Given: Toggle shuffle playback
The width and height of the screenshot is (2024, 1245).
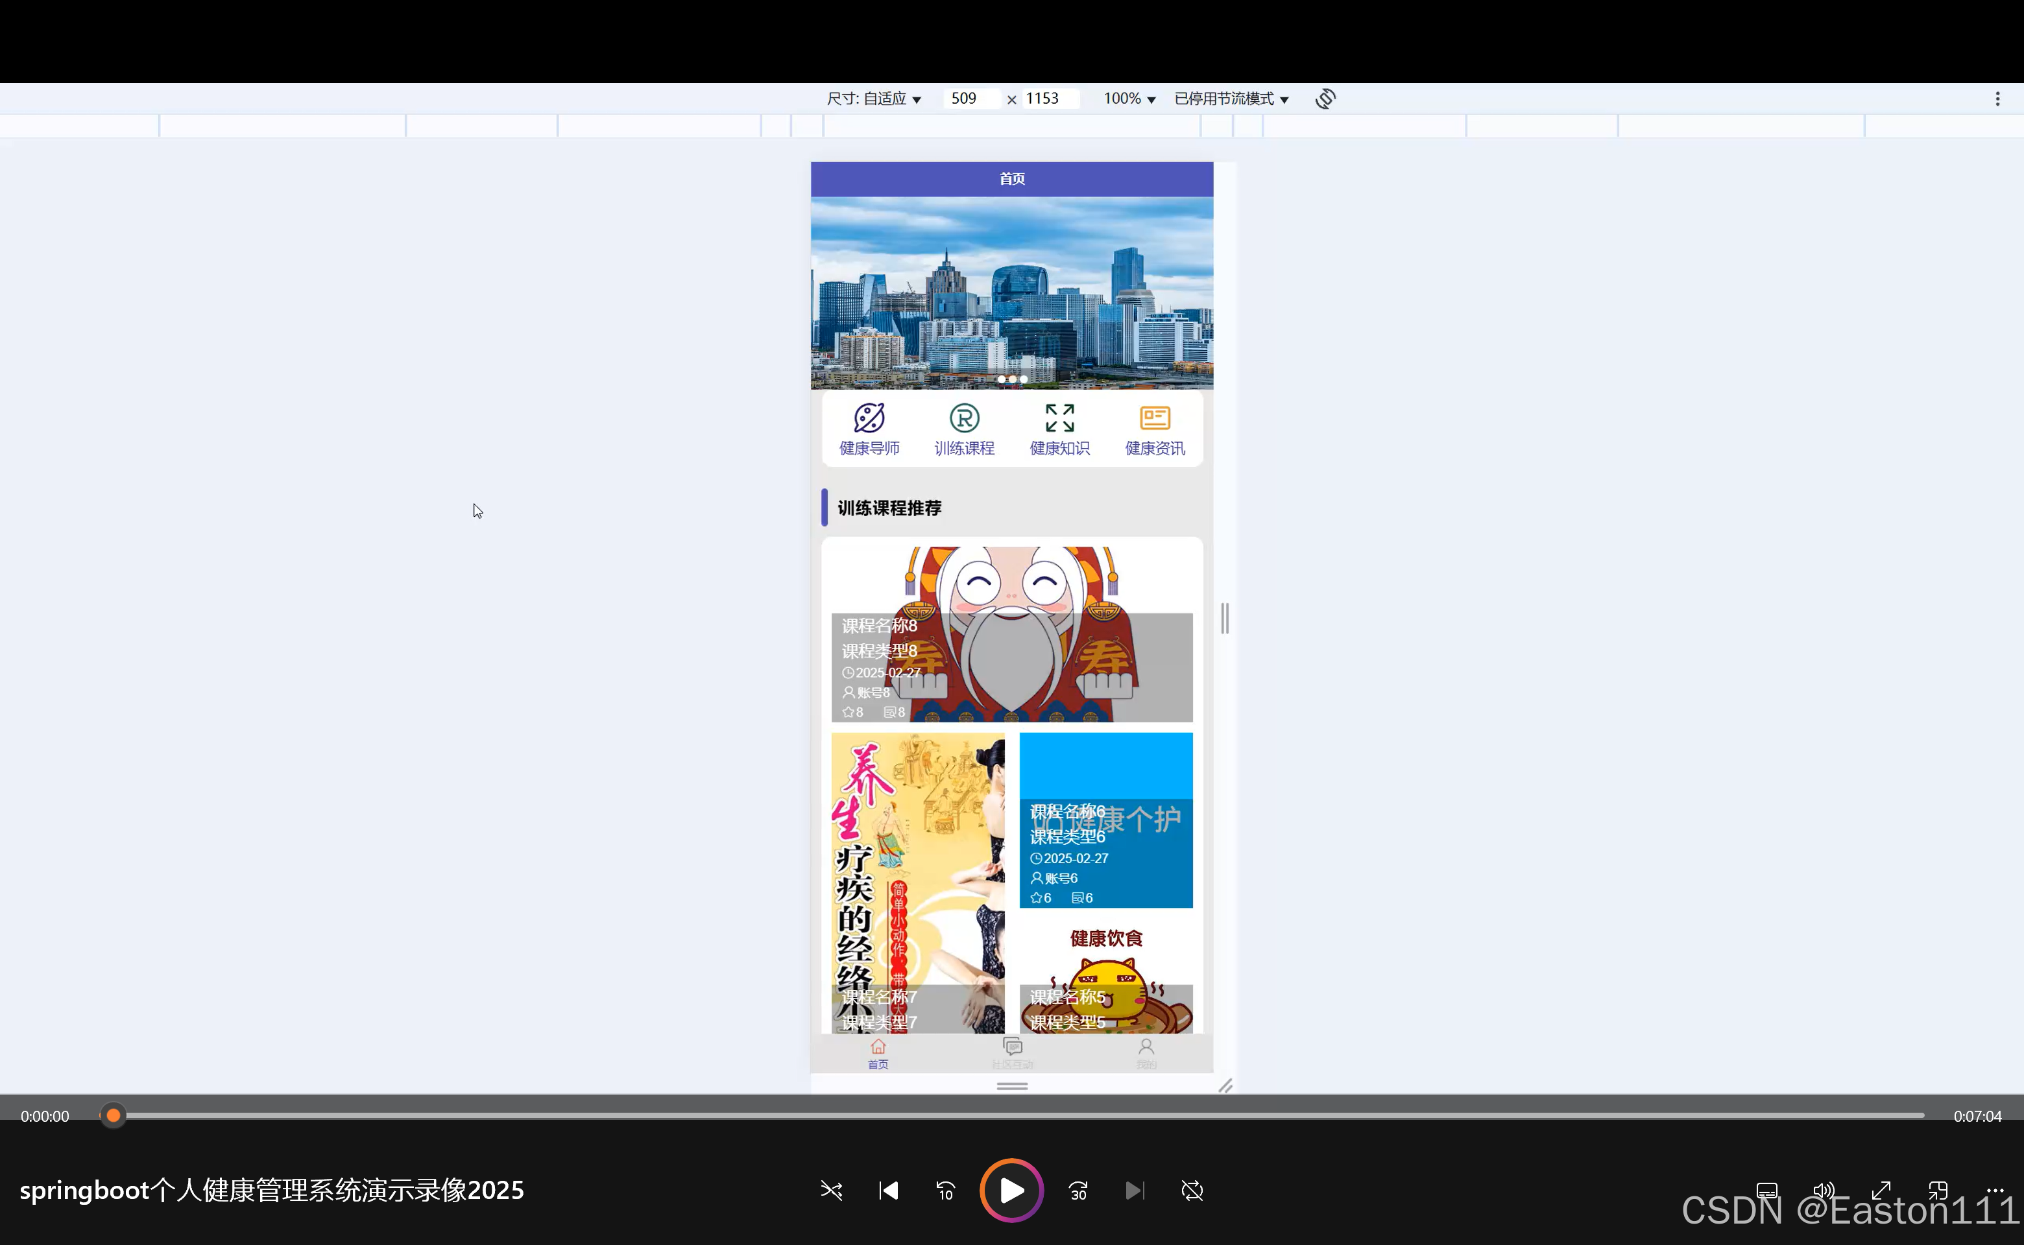Looking at the screenshot, I should (x=831, y=1191).
